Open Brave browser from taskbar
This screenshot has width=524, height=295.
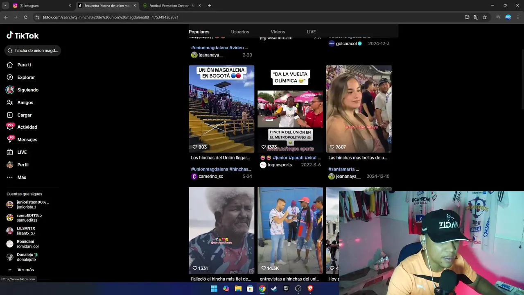click(310, 288)
